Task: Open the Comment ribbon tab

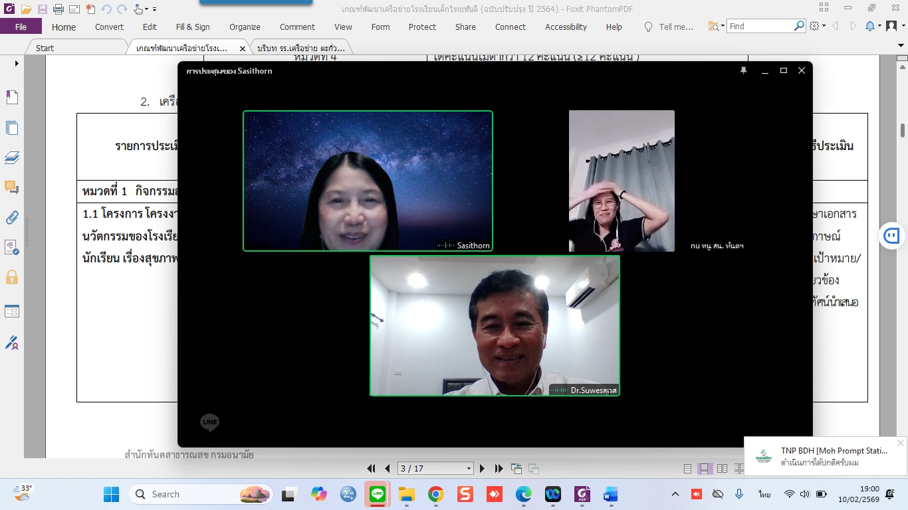Action: coord(297,27)
